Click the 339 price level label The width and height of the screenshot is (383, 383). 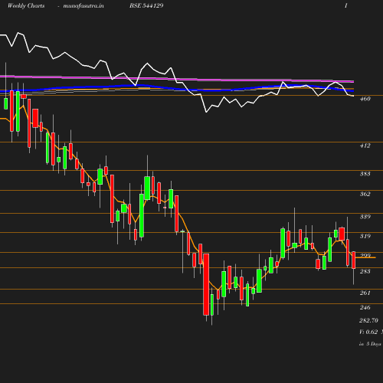coord(365,217)
